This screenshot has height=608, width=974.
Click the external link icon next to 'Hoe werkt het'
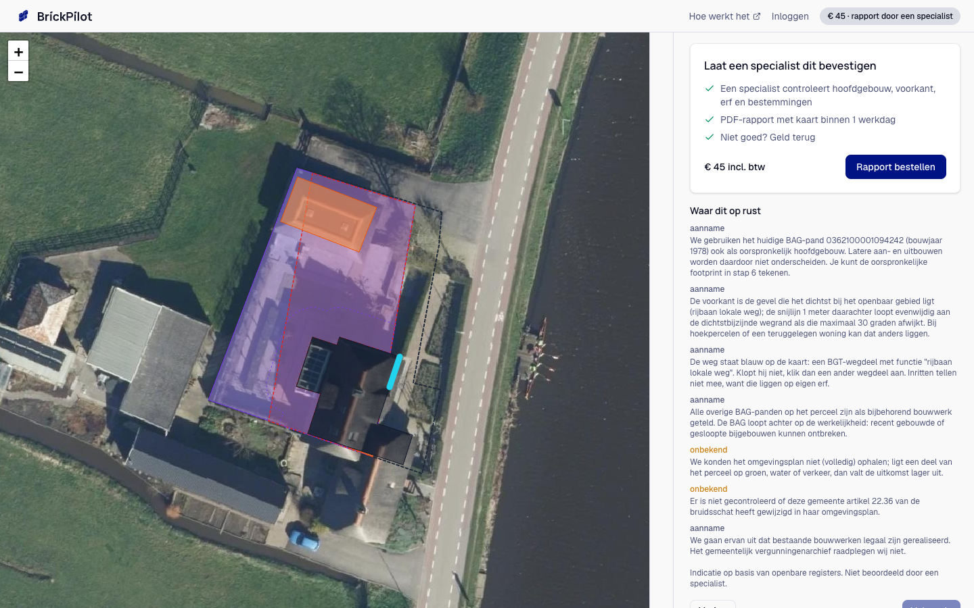pos(757,16)
